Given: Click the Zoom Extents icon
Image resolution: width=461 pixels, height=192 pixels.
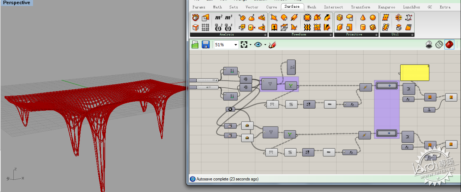Looking at the screenshot, I should pyautogui.click(x=244, y=45).
